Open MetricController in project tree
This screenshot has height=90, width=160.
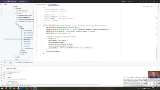pyautogui.click(x=23, y=10)
